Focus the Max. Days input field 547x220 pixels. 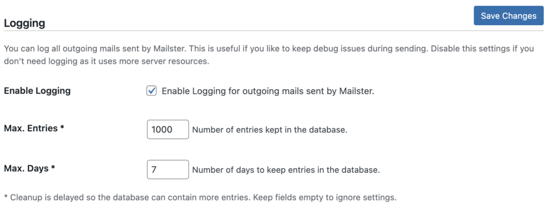coord(168,170)
